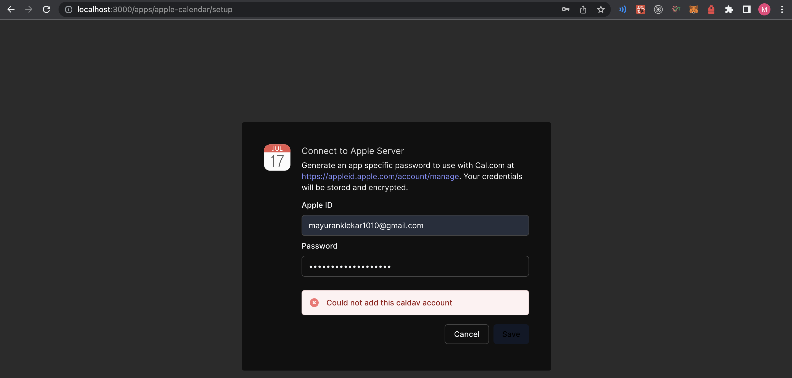Screen dimensions: 792x378
Task: Go back to the previous page
Action: tap(11, 10)
